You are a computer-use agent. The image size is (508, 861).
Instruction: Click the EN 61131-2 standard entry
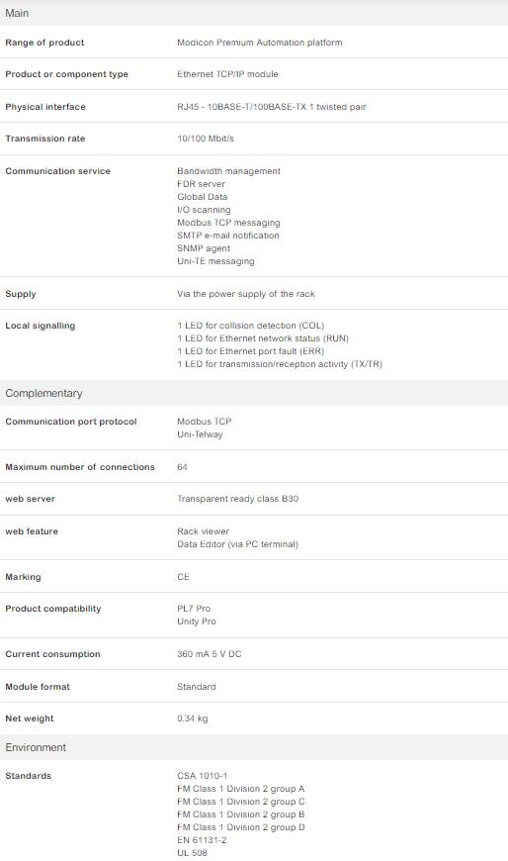(202, 839)
